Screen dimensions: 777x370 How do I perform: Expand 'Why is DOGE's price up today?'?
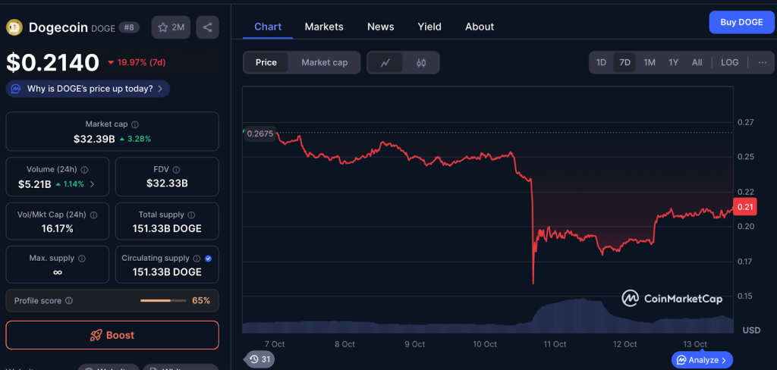88,89
